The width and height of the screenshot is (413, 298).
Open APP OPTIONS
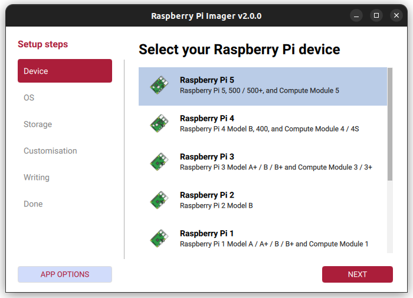pos(65,274)
